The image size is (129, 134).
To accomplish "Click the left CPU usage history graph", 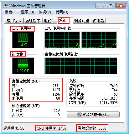I will 62,40.
